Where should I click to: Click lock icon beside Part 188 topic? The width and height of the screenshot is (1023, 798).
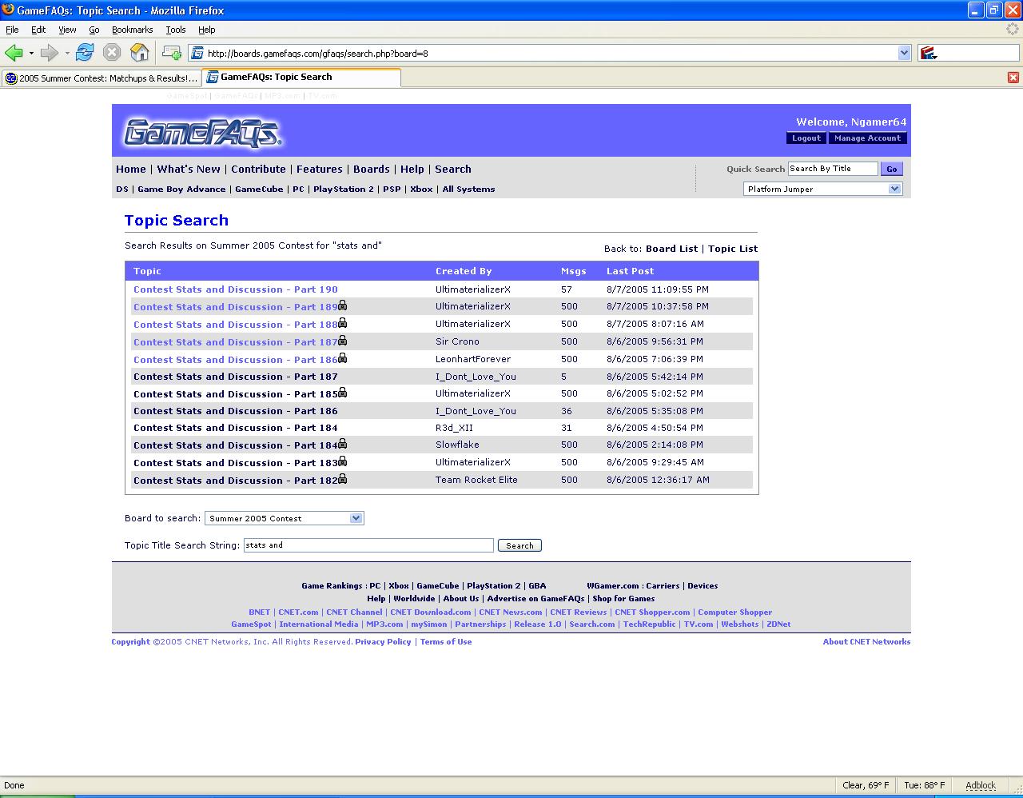(x=342, y=323)
